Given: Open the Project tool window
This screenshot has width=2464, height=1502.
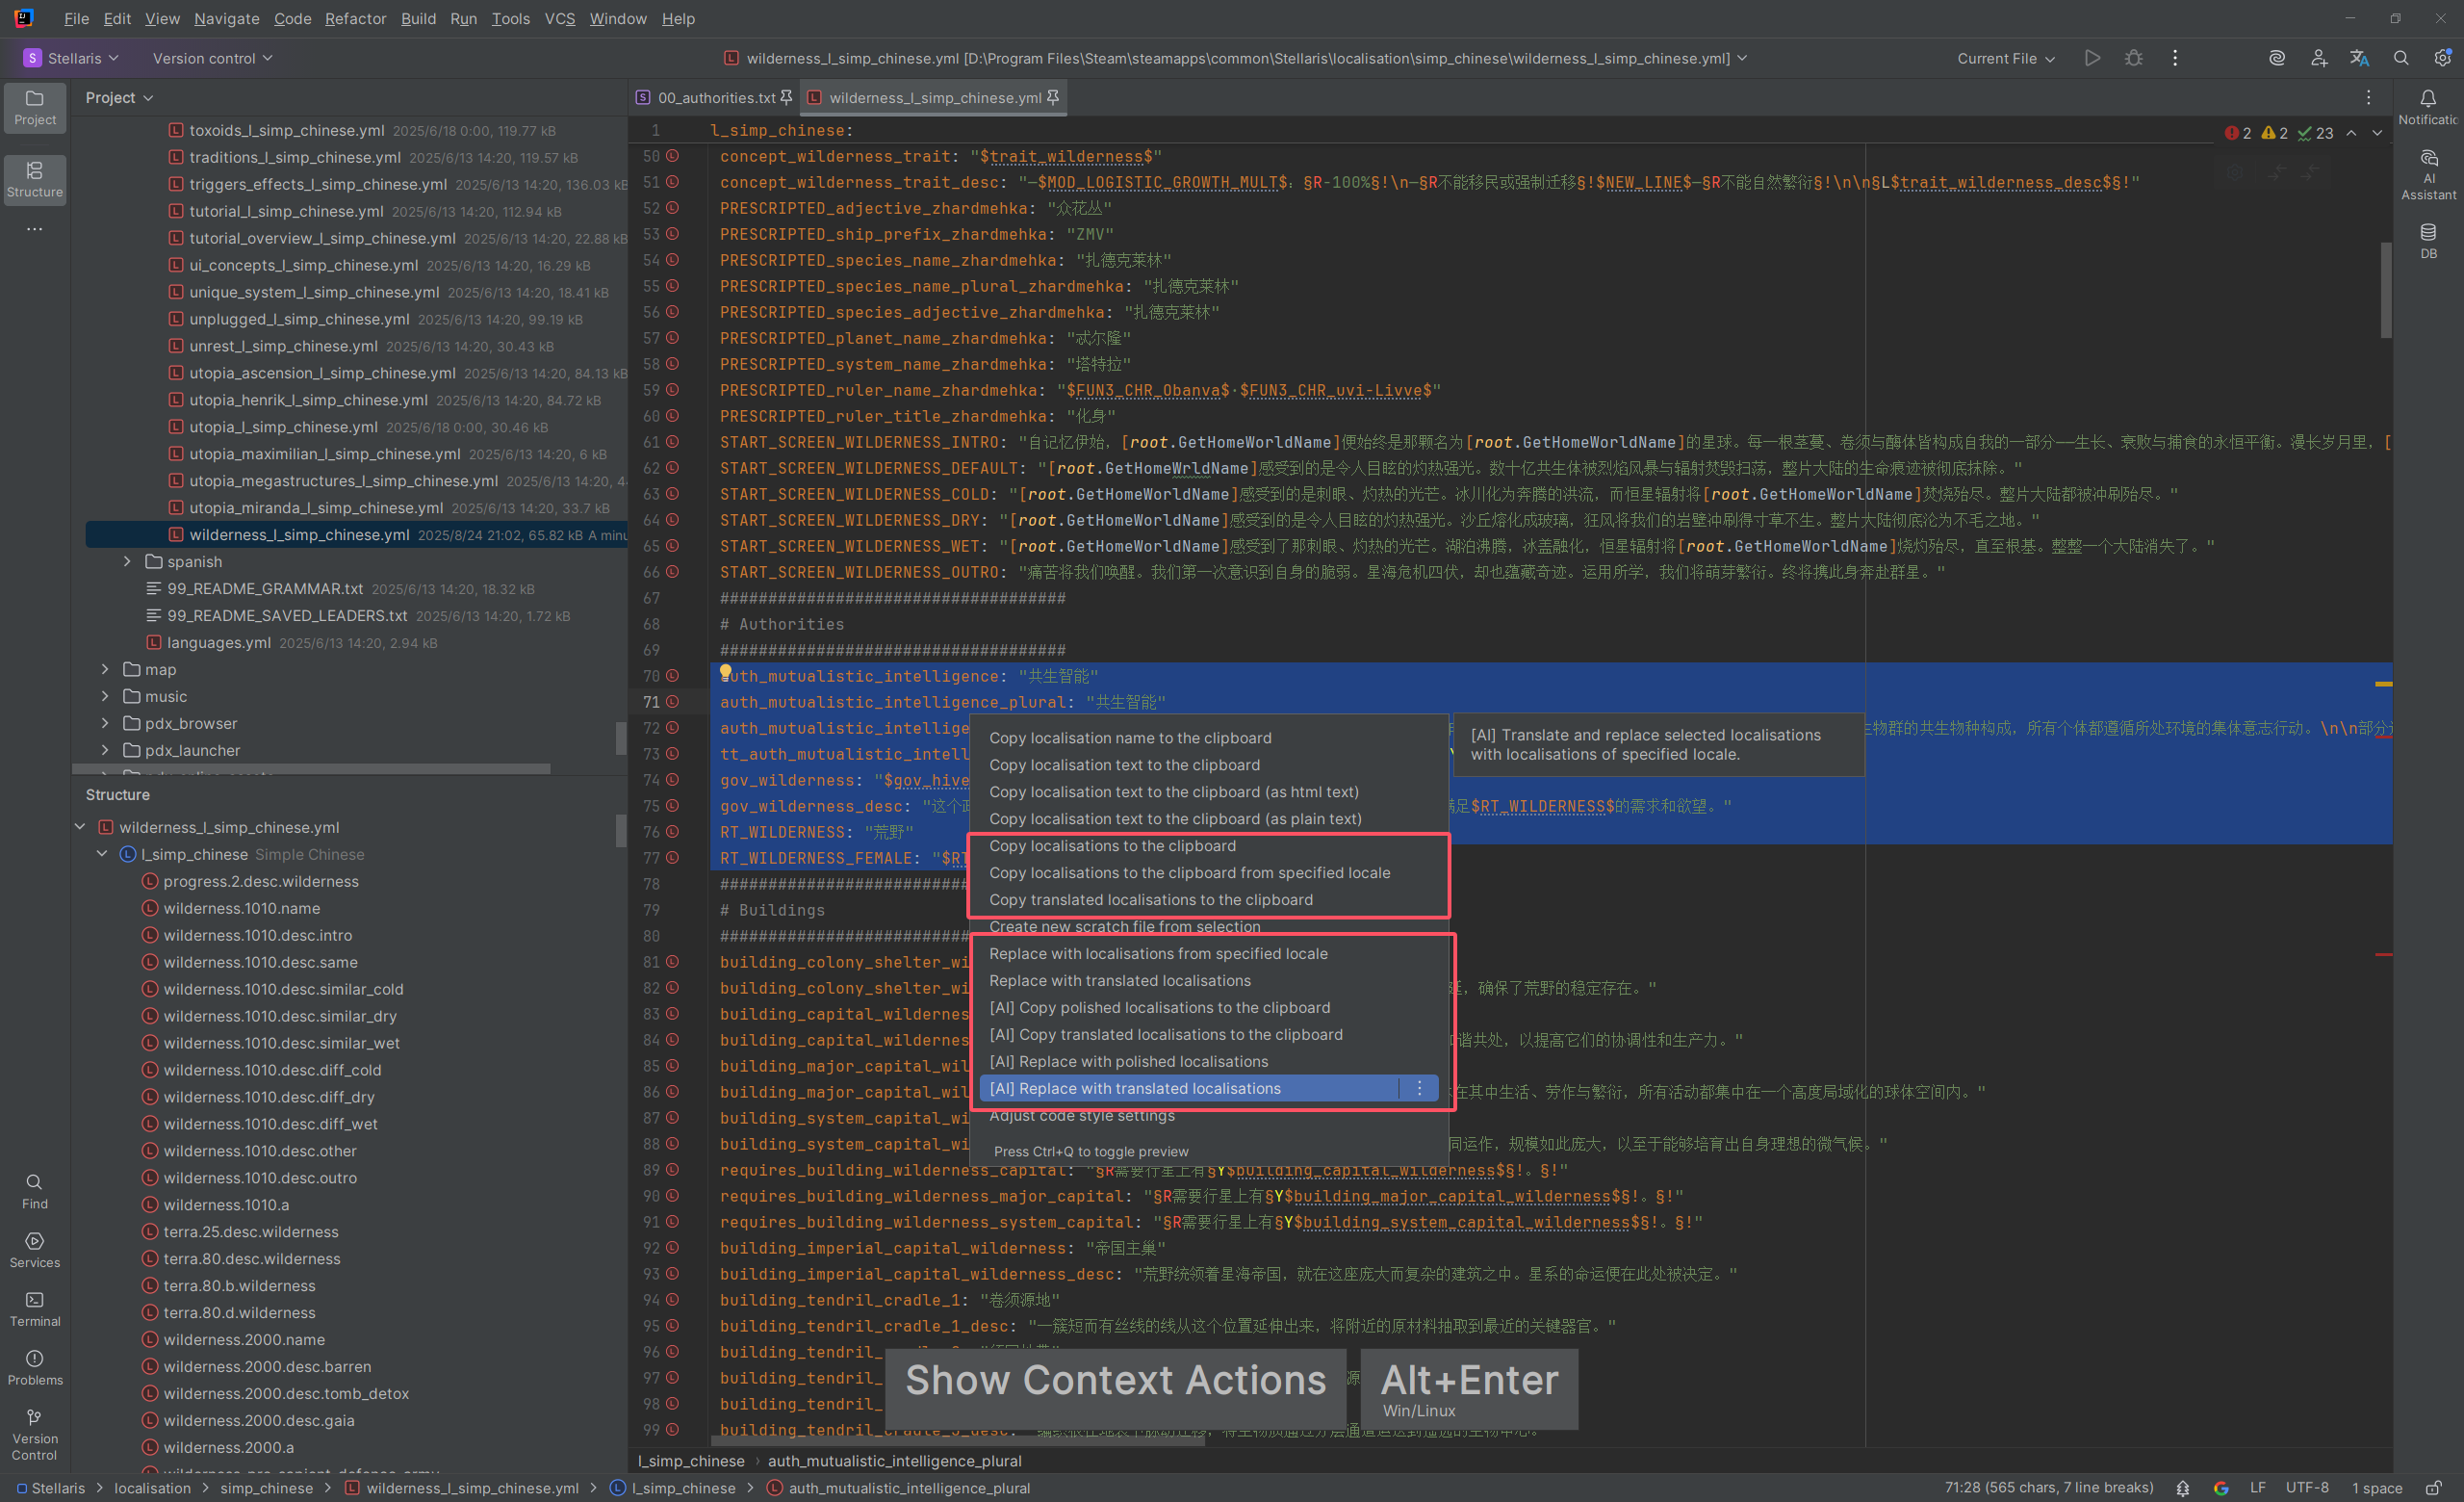Looking at the screenshot, I should [x=35, y=107].
